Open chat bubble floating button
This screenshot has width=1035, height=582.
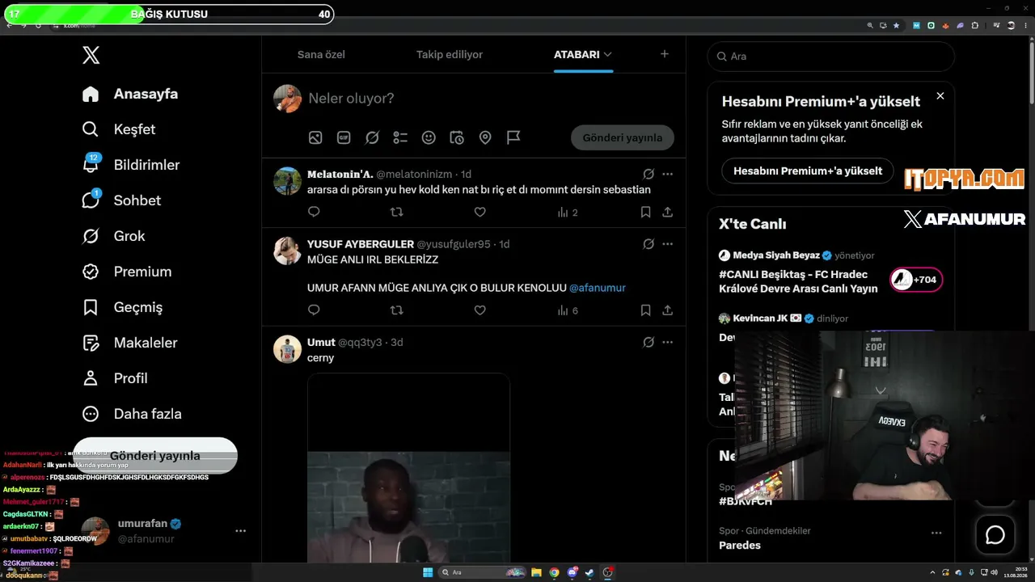[x=995, y=535]
